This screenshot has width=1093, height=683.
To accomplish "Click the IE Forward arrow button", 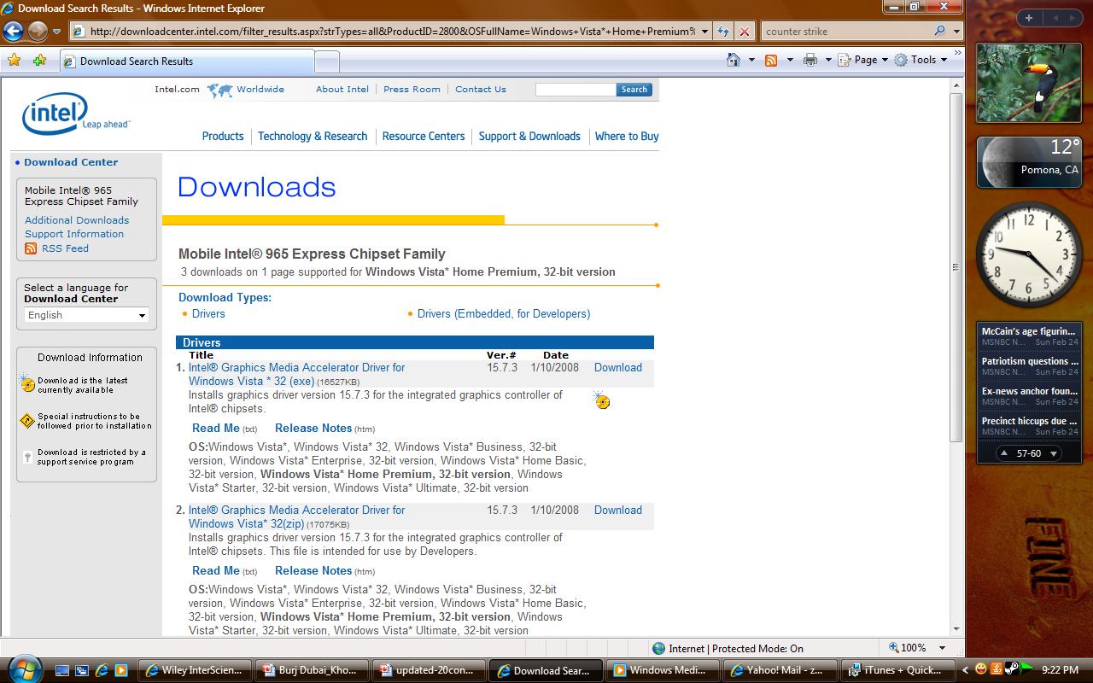I will (38, 32).
